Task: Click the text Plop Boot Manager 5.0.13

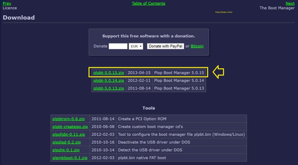Action: pos(179,88)
